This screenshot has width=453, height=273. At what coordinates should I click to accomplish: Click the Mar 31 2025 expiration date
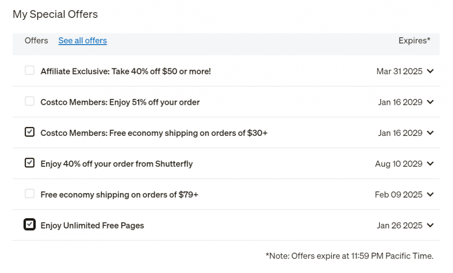[x=399, y=71]
